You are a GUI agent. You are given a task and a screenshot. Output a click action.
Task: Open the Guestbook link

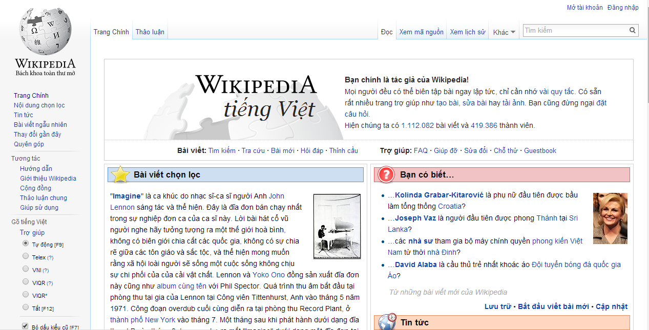pos(540,150)
